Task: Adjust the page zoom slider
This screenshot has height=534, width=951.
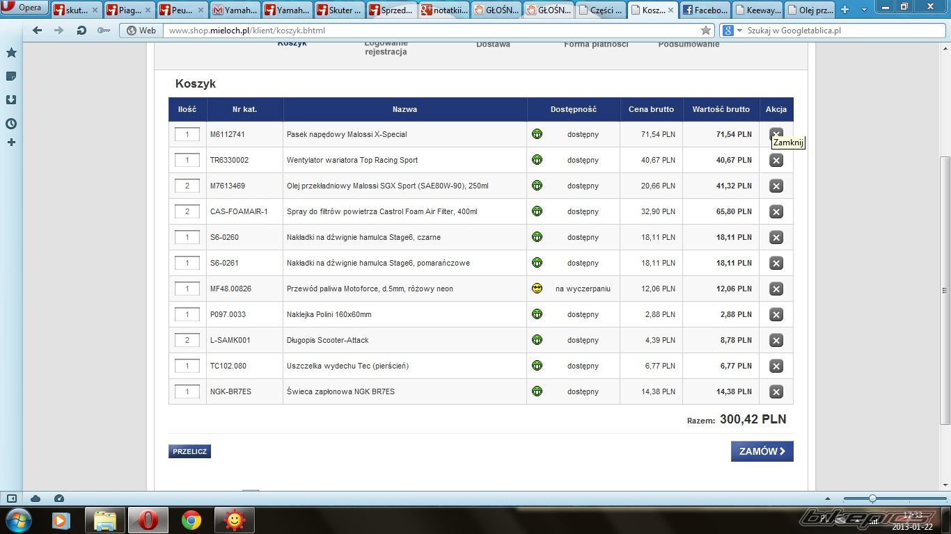Action: (872, 499)
